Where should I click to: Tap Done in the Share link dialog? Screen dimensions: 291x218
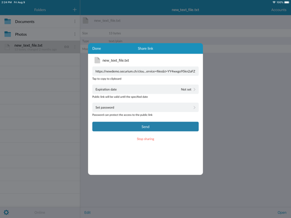96,48
